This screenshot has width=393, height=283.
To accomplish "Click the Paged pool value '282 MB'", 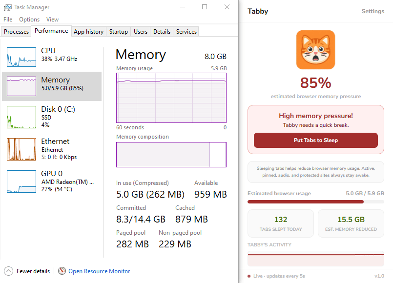I will (132, 244).
